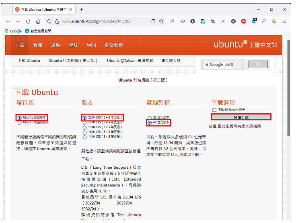Click the 至此瀏覽所有版本及檔案 link
The image size is (296, 223).
(239, 126)
